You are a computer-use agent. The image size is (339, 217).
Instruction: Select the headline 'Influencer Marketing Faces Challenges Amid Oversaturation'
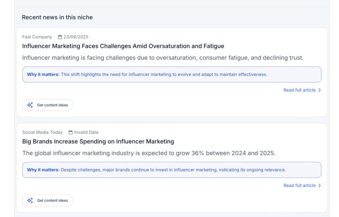[x=123, y=46]
